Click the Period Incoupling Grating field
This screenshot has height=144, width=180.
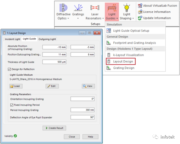[83, 110]
